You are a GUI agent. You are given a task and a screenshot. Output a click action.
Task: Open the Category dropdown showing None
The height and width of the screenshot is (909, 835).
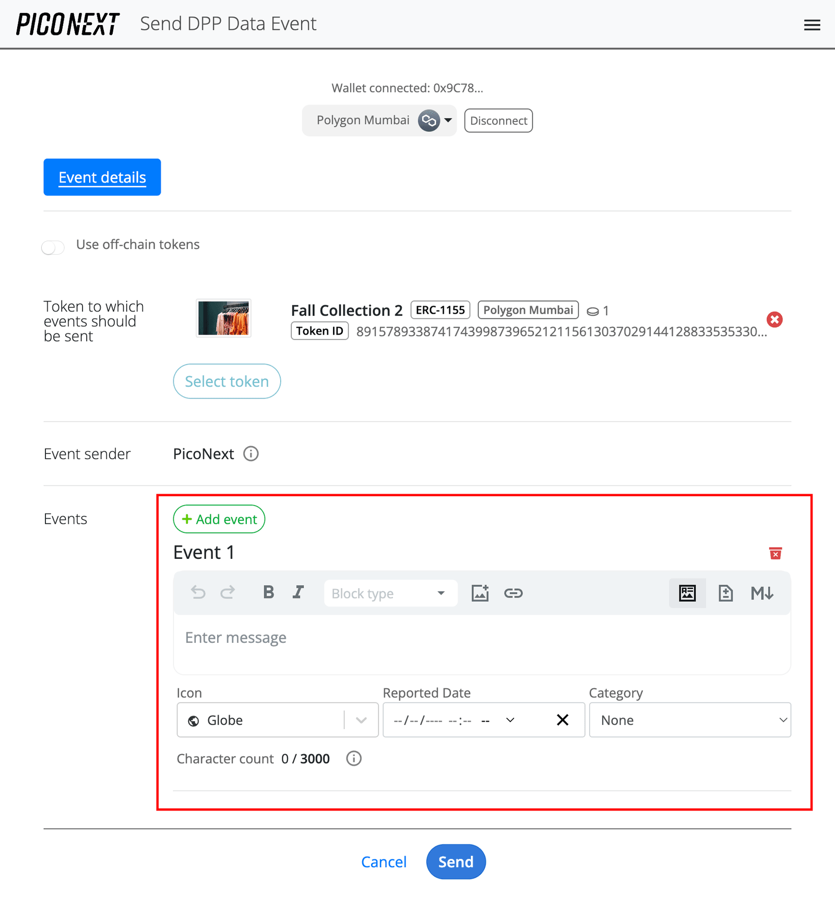coord(690,720)
